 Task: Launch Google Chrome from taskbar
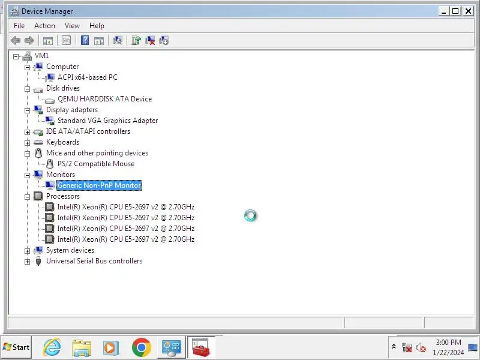[x=142, y=347]
